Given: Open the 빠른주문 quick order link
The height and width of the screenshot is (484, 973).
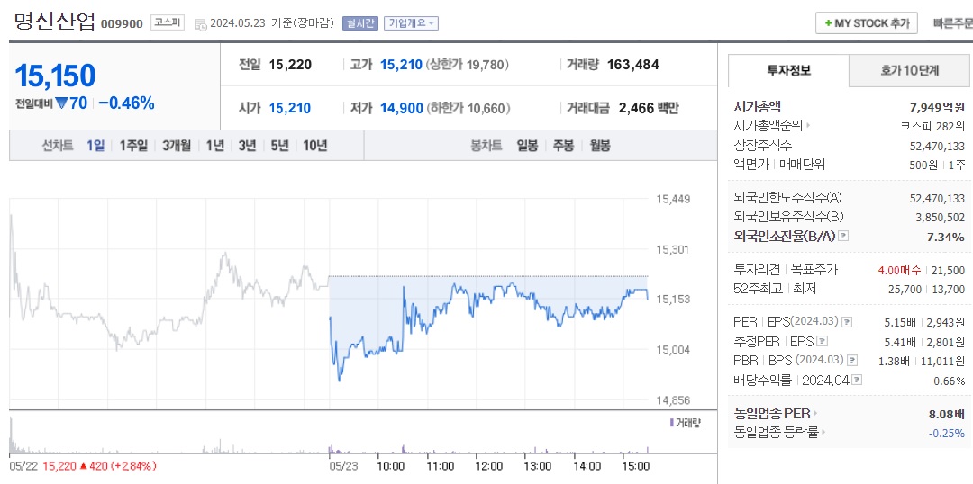Looking at the screenshot, I should 953,23.
